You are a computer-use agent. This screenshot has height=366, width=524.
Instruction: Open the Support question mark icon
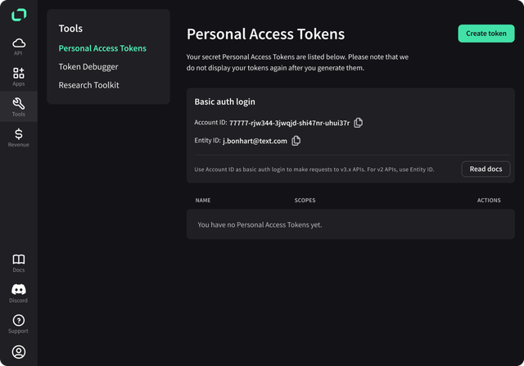pos(19,320)
